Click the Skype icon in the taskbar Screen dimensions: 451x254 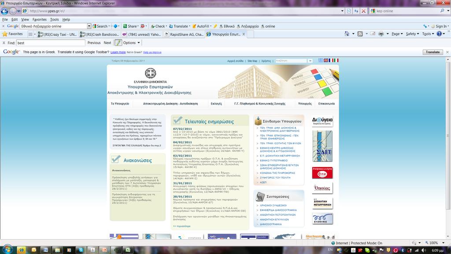(81, 250)
